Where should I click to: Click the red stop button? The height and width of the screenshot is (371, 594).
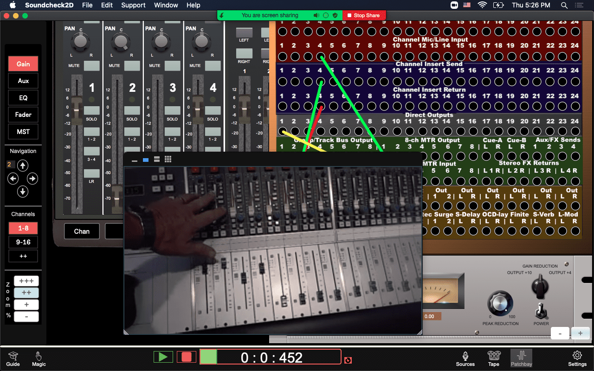187,357
